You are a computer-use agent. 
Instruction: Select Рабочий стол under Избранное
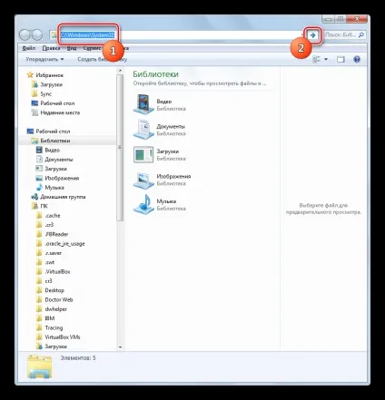[57, 103]
